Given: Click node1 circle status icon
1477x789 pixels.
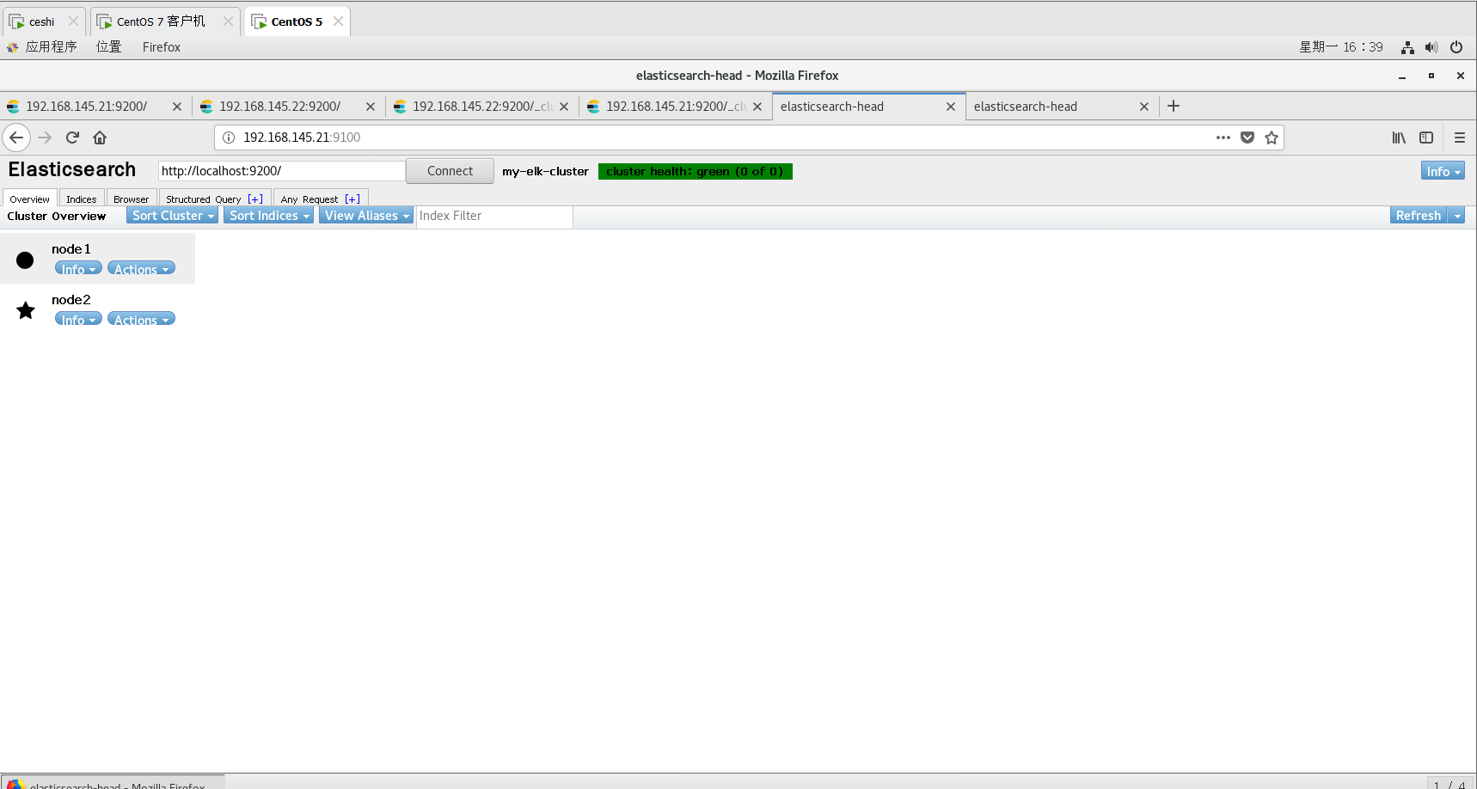Looking at the screenshot, I should coord(25,260).
